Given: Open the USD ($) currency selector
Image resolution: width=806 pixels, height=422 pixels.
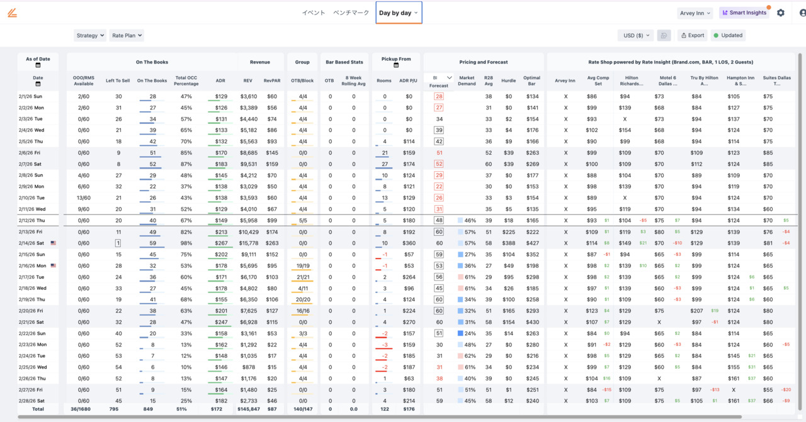Looking at the screenshot, I should (635, 35).
